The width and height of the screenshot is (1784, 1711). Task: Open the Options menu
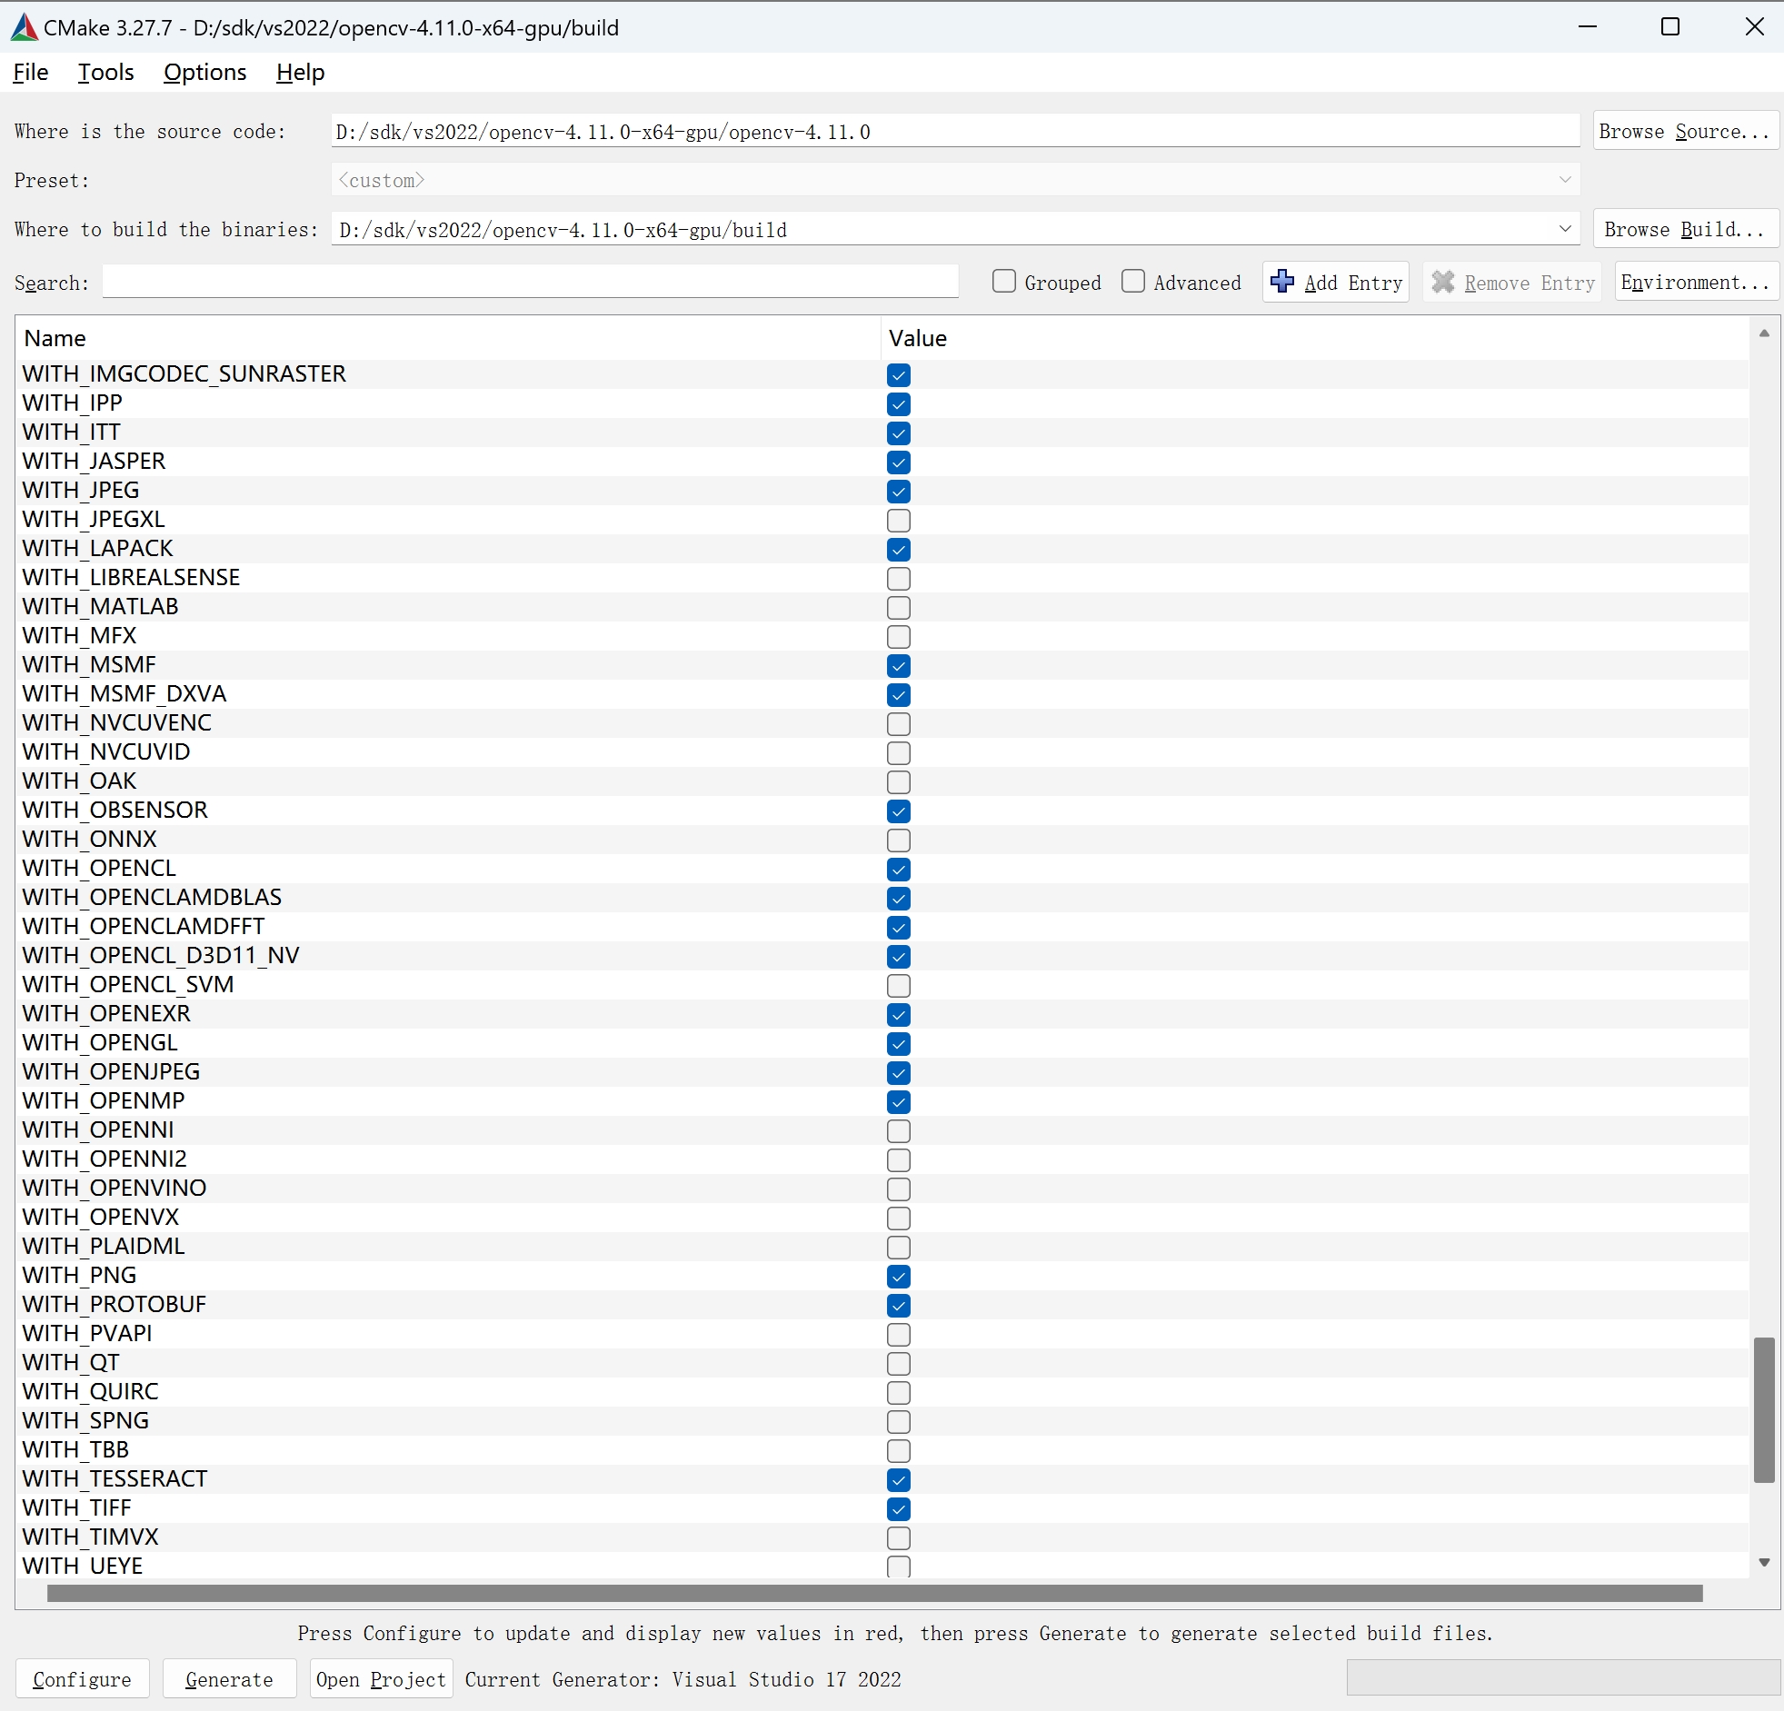coord(204,72)
